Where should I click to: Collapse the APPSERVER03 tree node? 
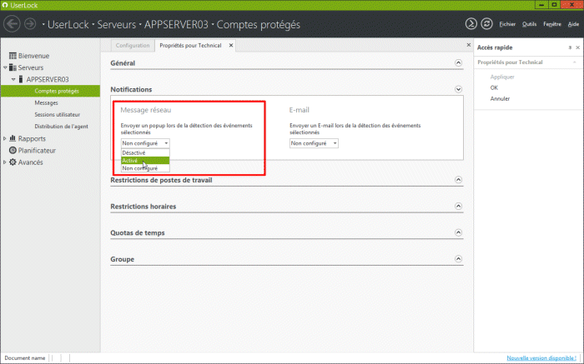(13, 79)
